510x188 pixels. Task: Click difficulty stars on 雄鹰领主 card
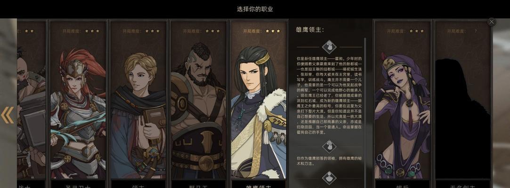pyautogui.click(x=273, y=31)
